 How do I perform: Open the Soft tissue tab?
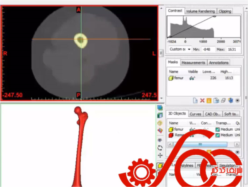pos(231,114)
